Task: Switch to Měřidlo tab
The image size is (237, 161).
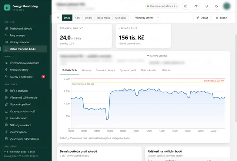Action: [x=166, y=71]
